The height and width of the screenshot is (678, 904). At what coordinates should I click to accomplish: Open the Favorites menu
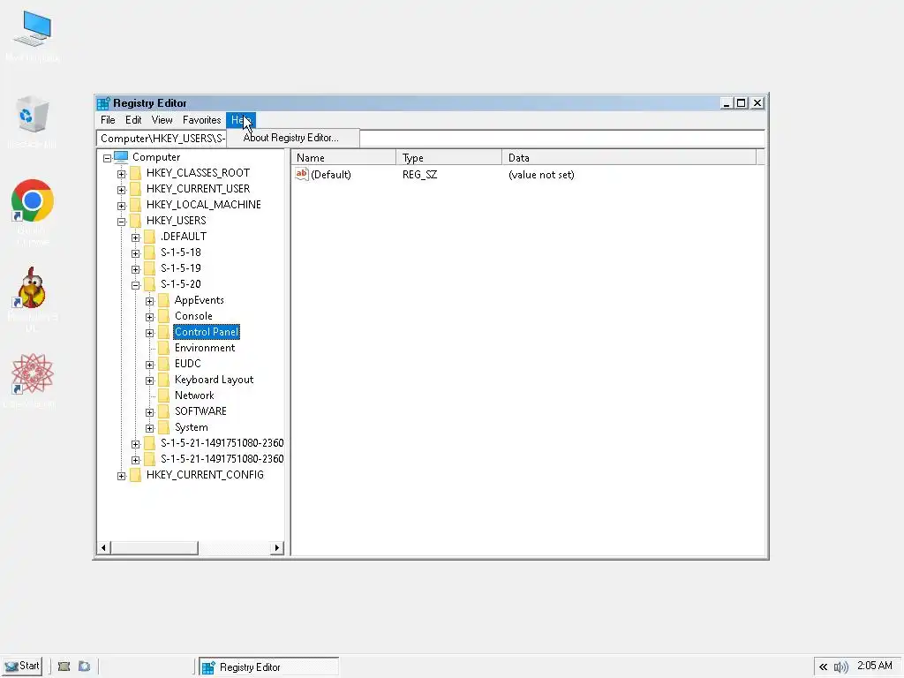tap(202, 120)
